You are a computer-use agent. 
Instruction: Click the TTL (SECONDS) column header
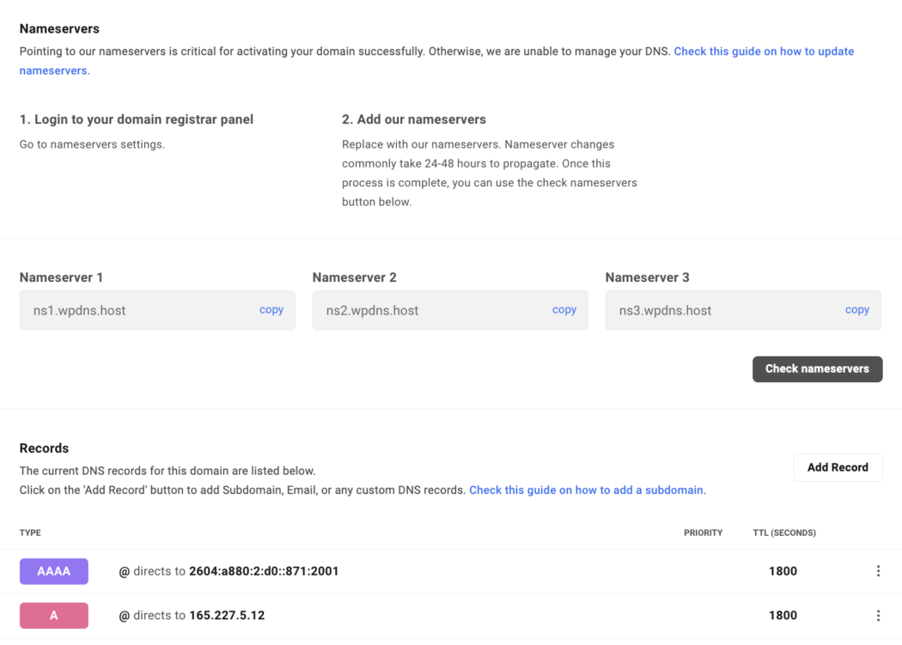[x=784, y=532]
